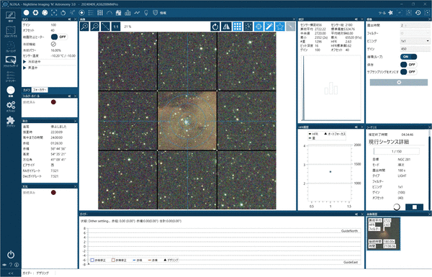Open the Plugins puzzle sidebar item

(11, 122)
